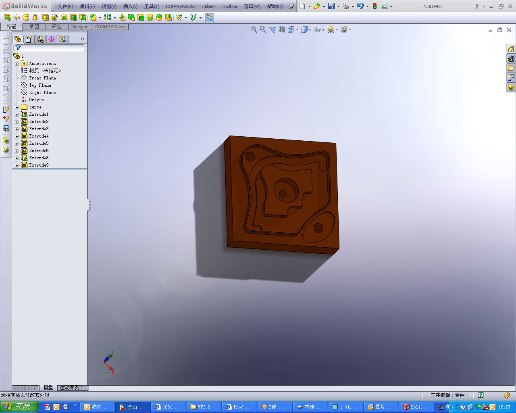The height and width of the screenshot is (413, 516).
Task: Open the 工具(T) menu
Action: [152, 6]
